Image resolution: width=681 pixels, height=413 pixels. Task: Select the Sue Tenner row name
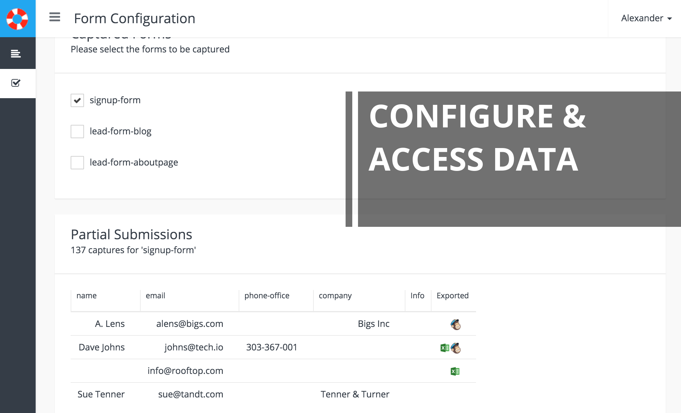tap(101, 394)
